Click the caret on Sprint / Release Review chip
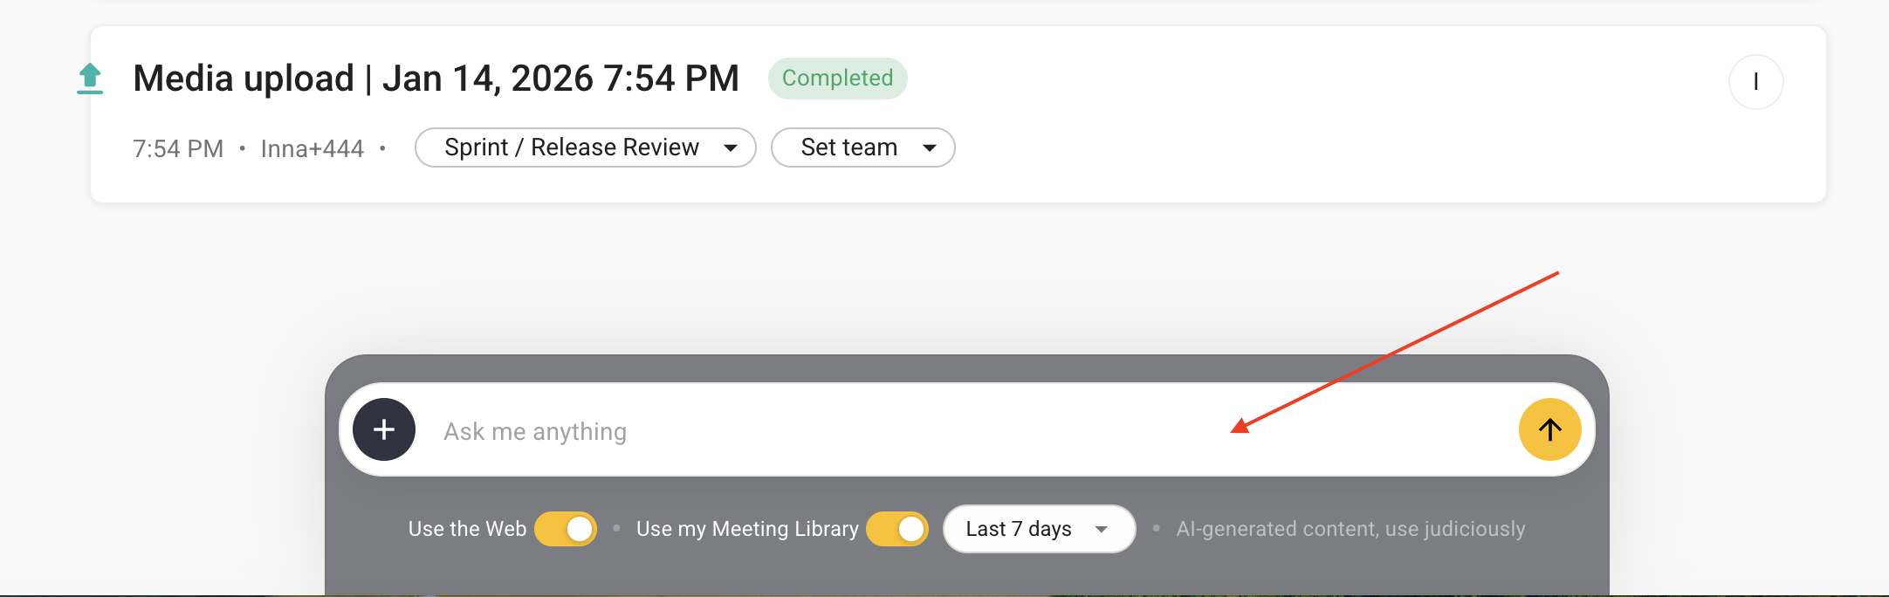Viewport: 1889px width, 597px height. [x=732, y=148]
